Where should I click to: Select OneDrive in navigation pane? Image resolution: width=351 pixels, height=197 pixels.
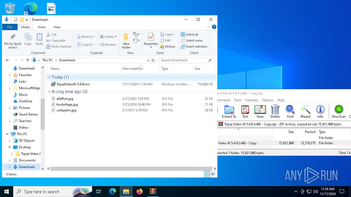coord(26,101)
